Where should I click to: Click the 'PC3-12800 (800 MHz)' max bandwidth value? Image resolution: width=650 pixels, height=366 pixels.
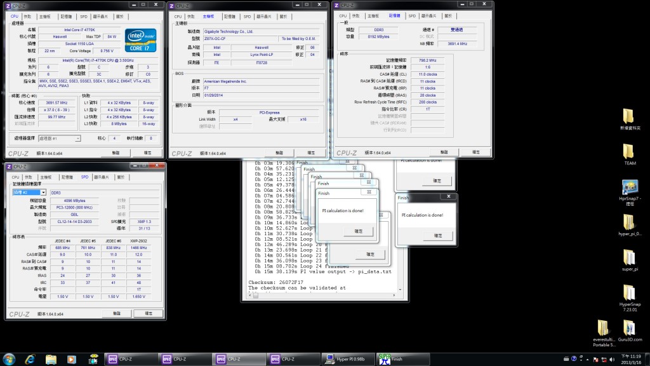click(74, 208)
